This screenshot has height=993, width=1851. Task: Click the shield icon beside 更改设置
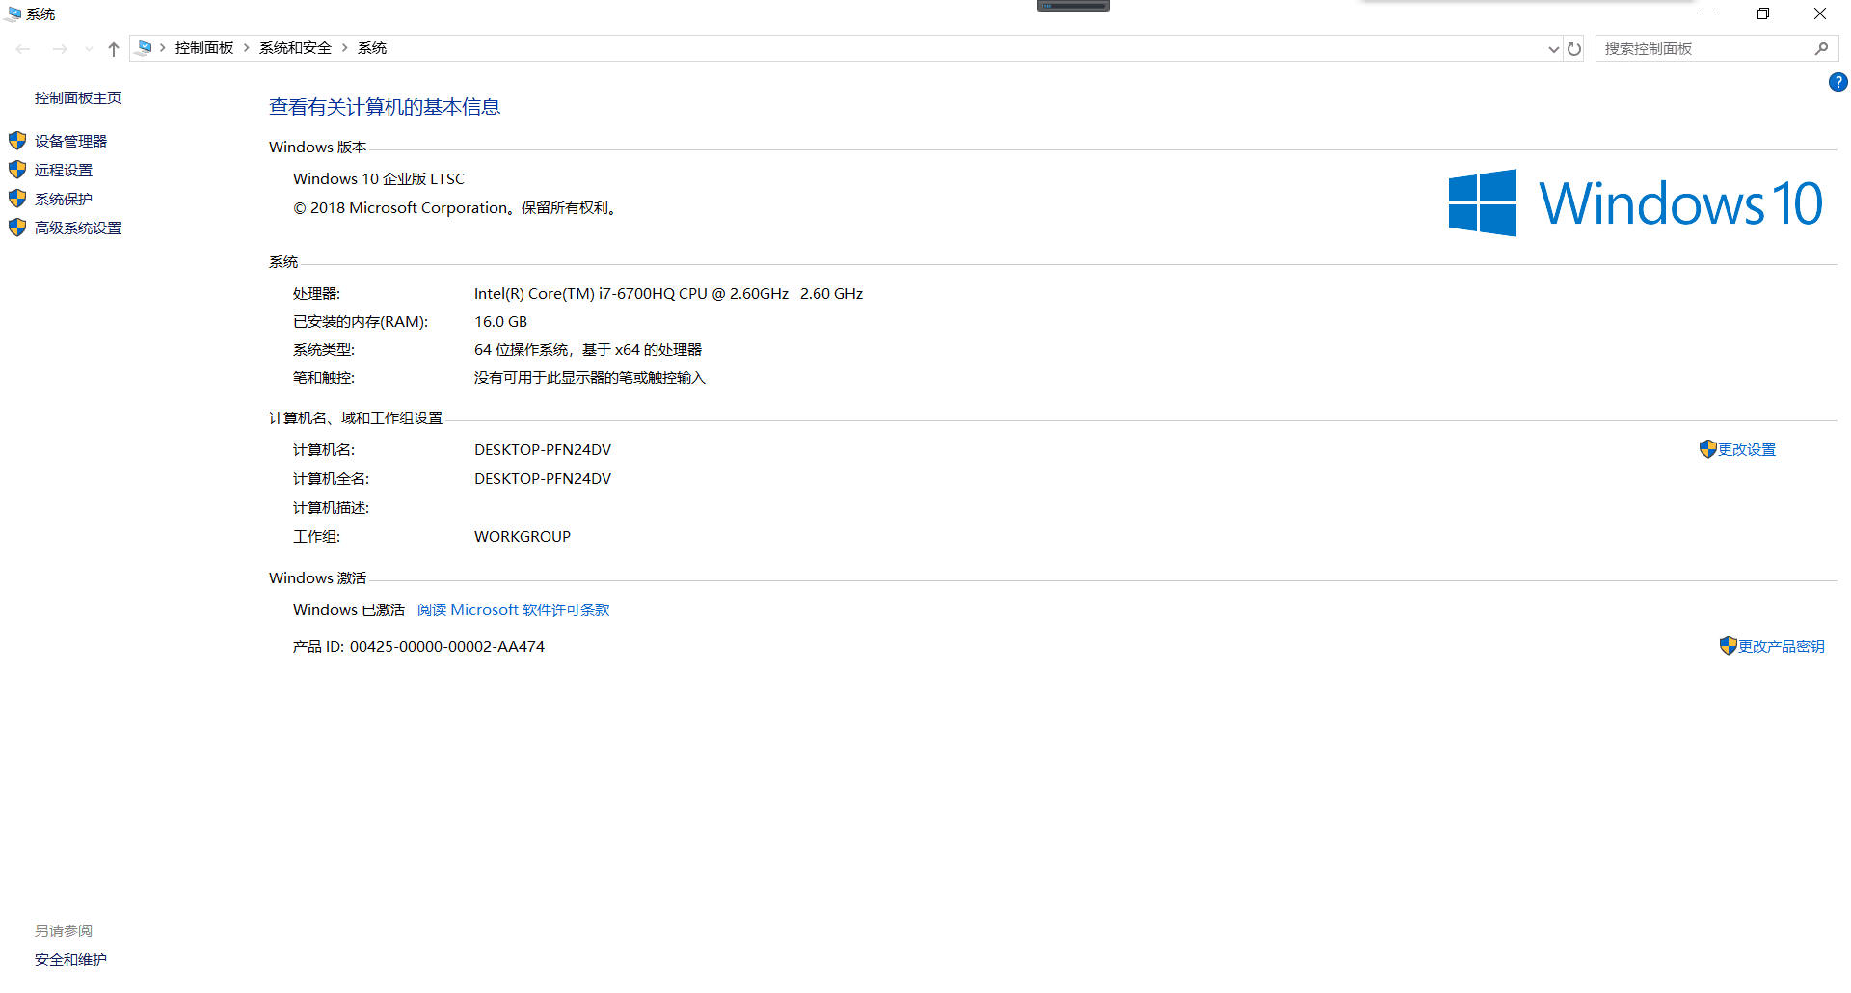point(1708,449)
